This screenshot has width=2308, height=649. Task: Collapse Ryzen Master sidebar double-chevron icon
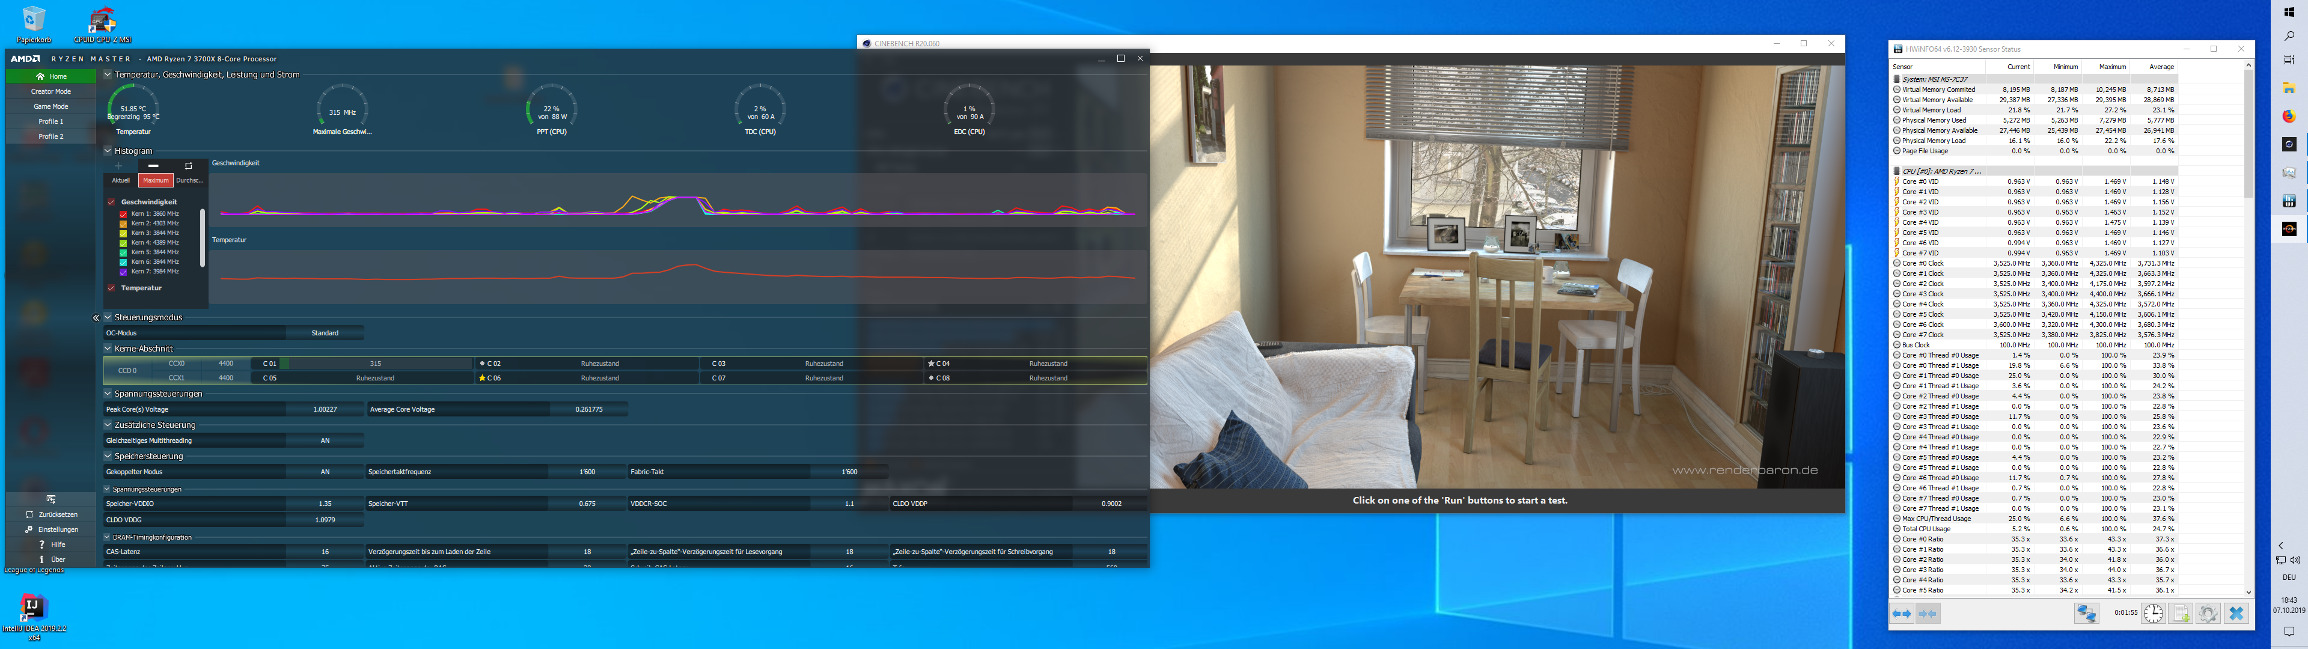coord(96,317)
